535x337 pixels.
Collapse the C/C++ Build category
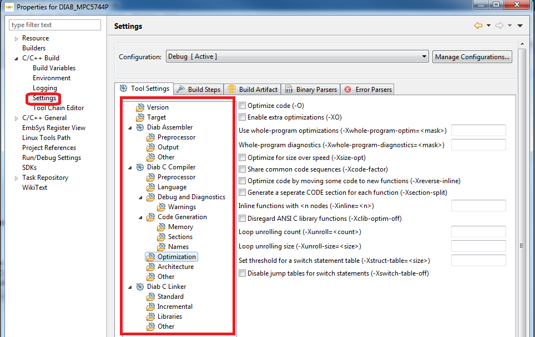click(16, 59)
